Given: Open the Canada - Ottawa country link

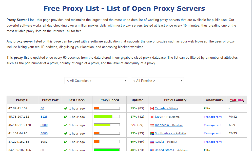Looking at the screenshot, I should tap(166, 108).
